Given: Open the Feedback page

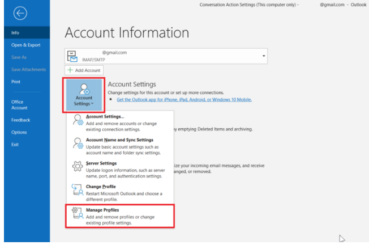Looking at the screenshot, I should (x=21, y=120).
